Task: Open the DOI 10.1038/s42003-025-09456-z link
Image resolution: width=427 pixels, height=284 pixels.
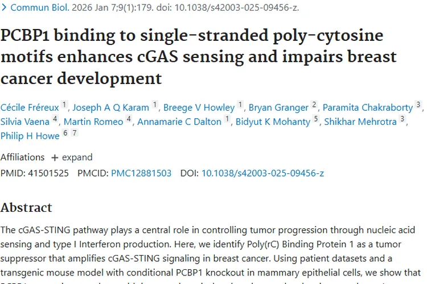Action: tap(262, 173)
